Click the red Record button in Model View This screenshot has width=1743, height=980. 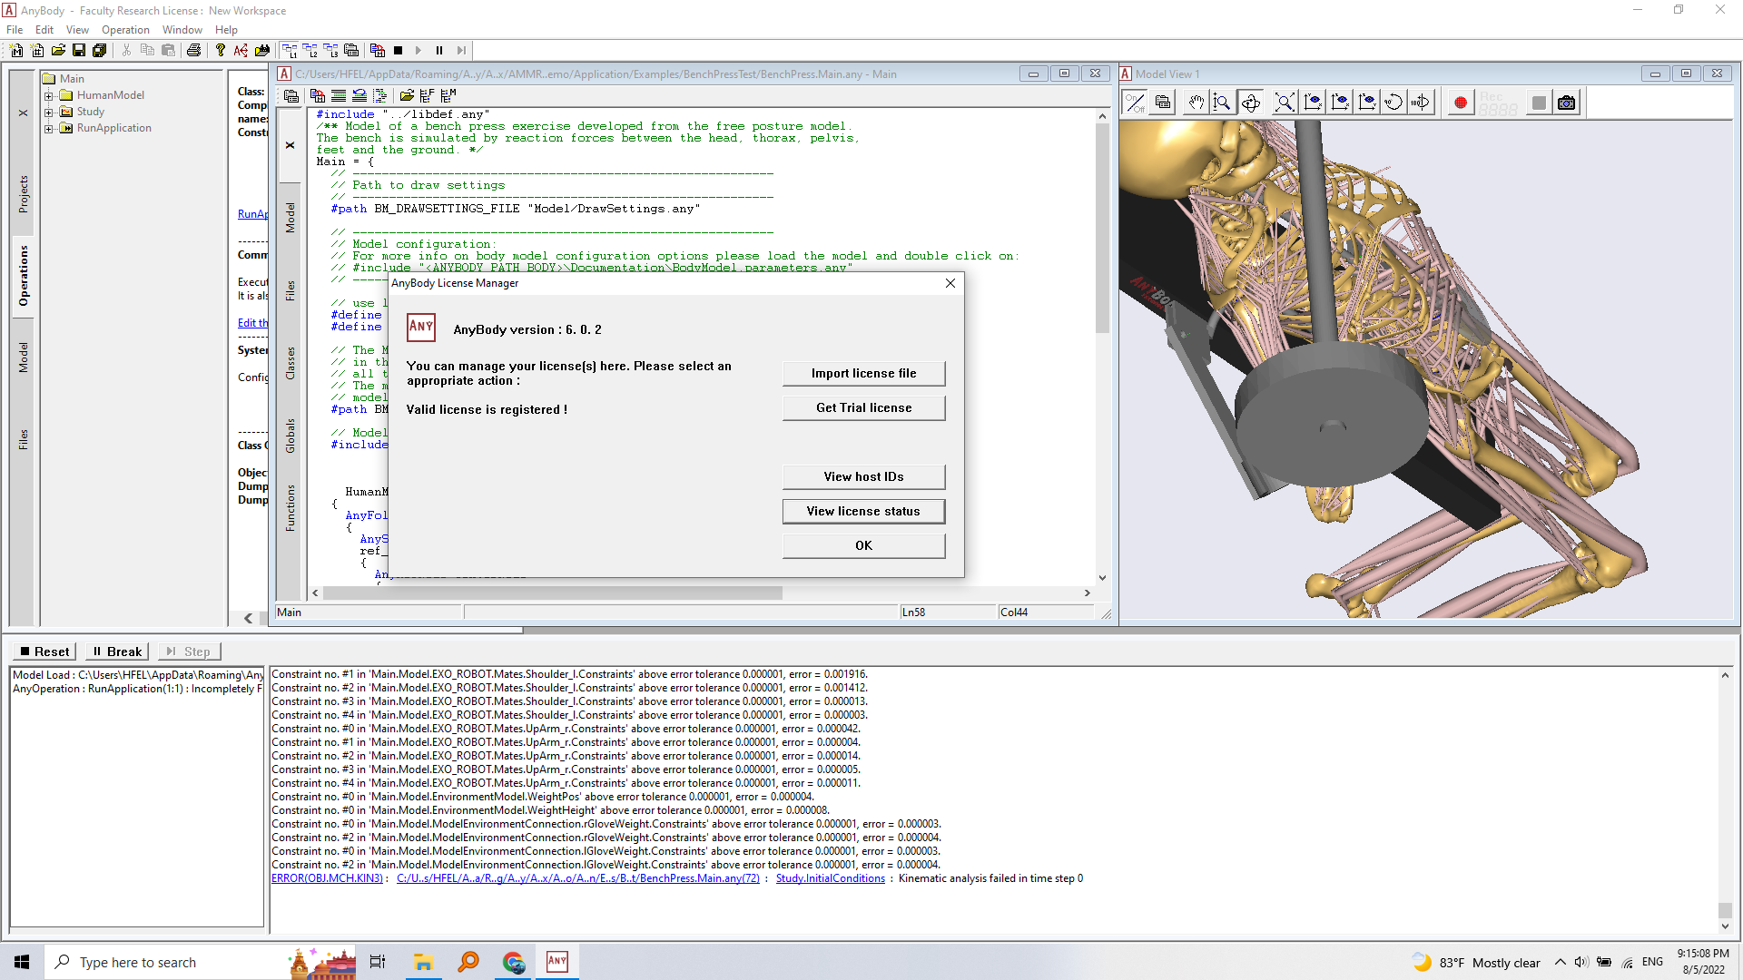(x=1461, y=103)
